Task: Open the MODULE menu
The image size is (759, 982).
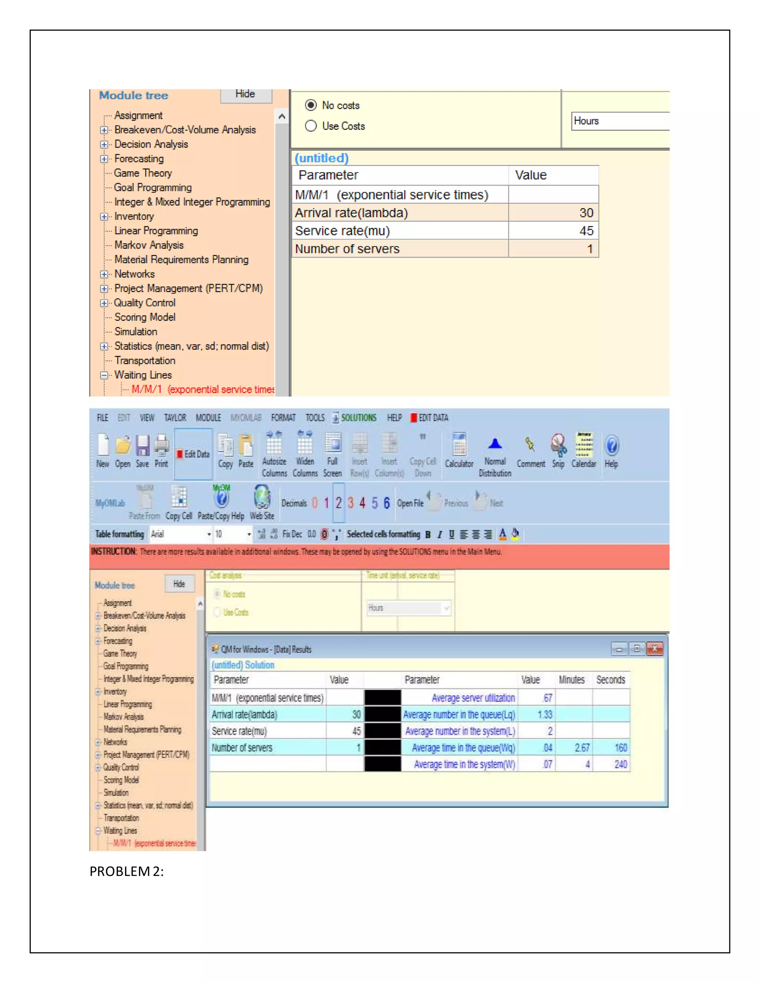Action: click(208, 418)
